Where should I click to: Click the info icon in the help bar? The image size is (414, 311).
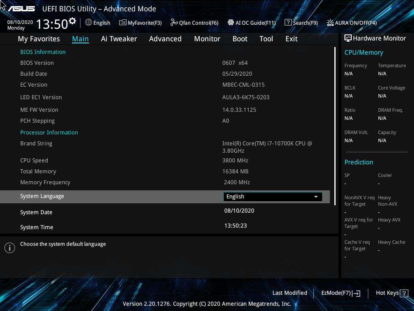9,247
